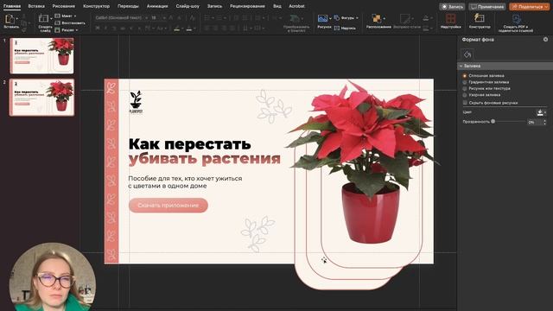Screen dimensions: 553x311
Task: Click Скачать приложение button on slide
Action: pyautogui.click(x=168, y=206)
